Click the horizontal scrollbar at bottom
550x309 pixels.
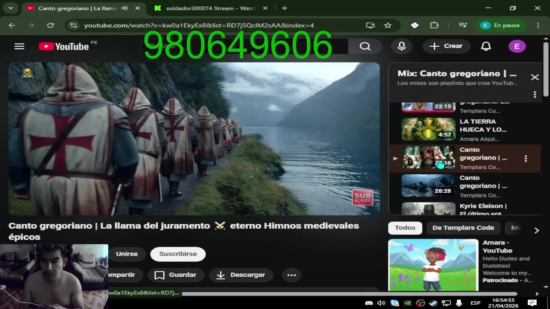[349, 294]
